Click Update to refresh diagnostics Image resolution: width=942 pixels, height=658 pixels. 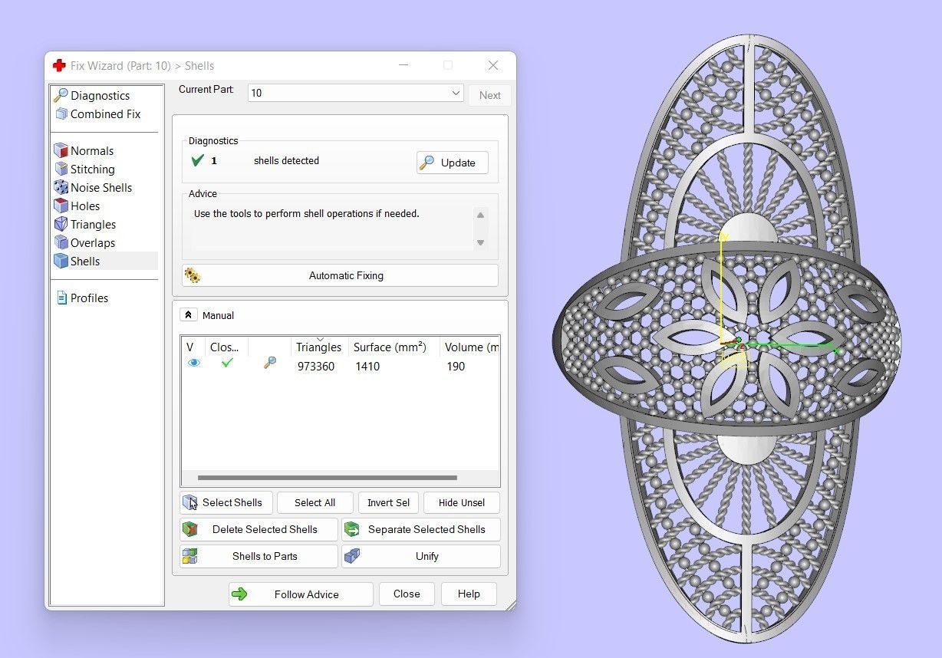click(453, 163)
